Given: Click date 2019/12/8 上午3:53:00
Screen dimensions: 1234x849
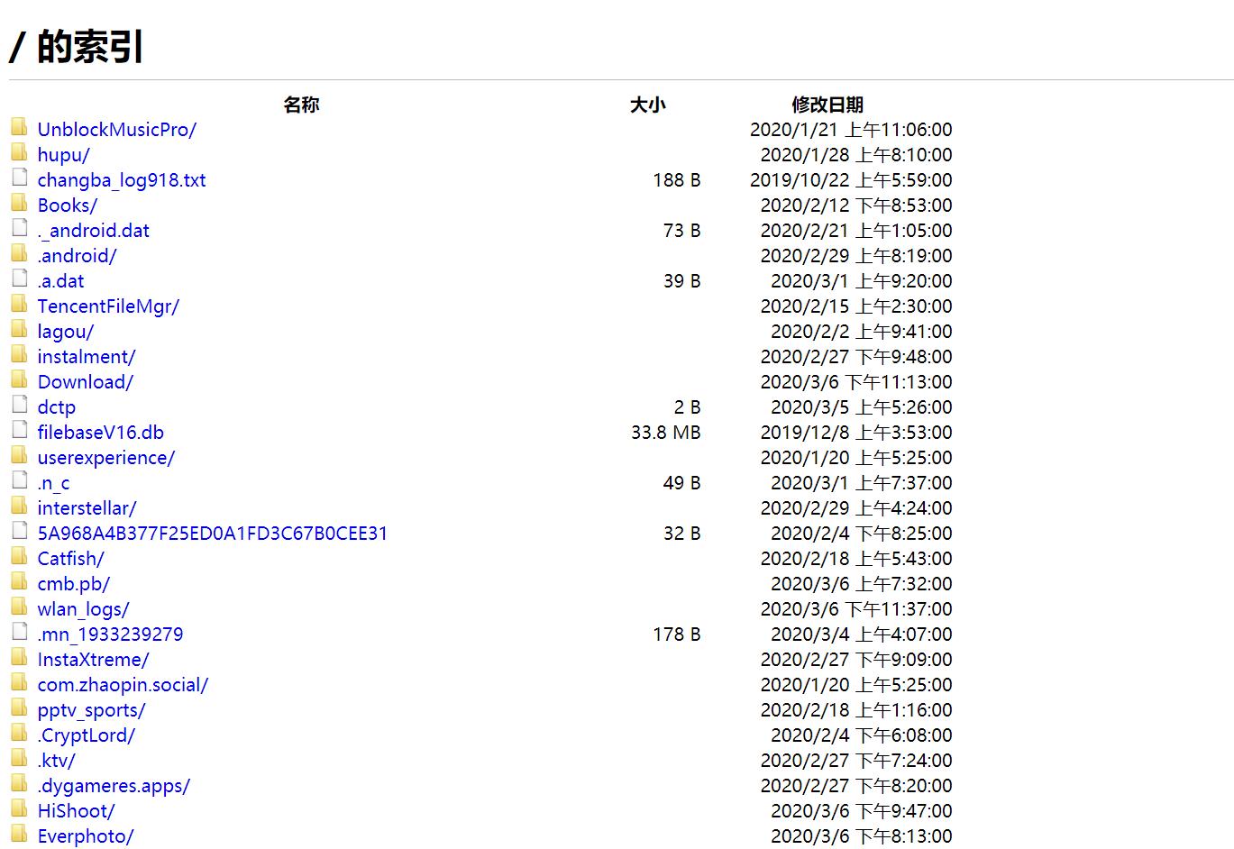Looking at the screenshot, I should point(856,433).
